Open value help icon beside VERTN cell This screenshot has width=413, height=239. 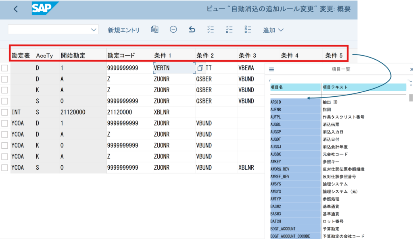pos(200,68)
